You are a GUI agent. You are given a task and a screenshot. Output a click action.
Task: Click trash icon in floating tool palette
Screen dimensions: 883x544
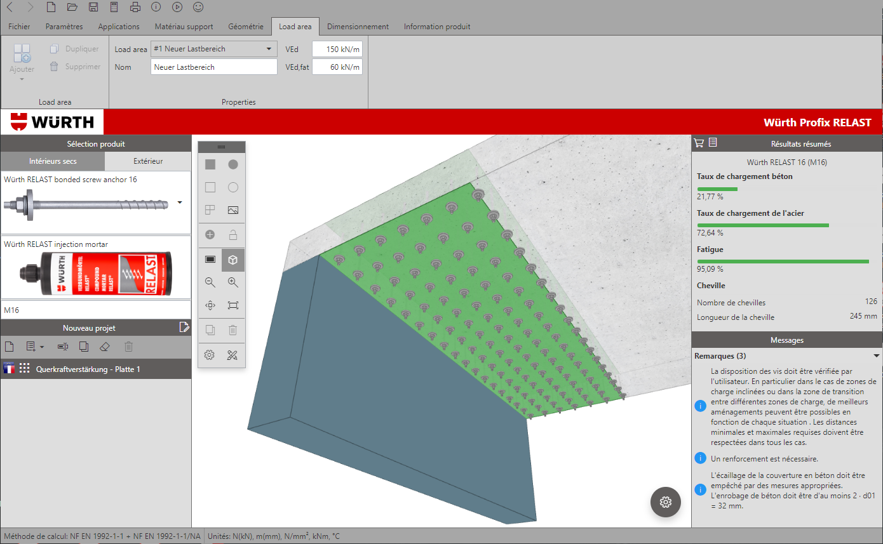233,330
